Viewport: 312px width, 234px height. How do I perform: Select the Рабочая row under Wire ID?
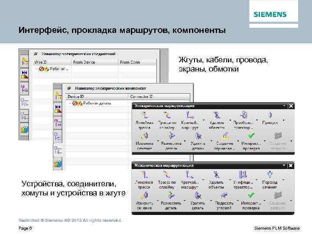coord(52,69)
